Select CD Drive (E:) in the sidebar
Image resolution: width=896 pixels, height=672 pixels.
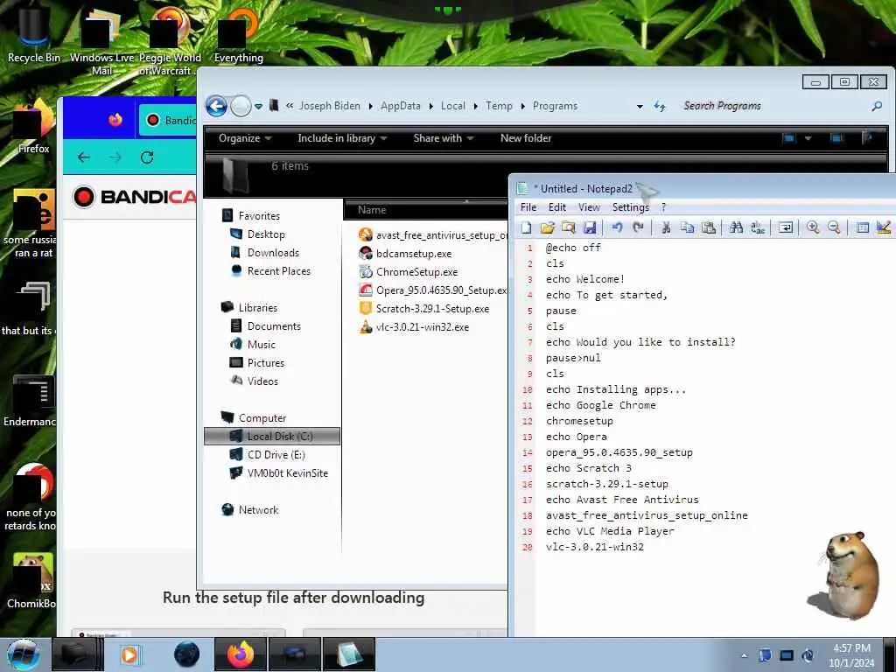[x=276, y=454]
